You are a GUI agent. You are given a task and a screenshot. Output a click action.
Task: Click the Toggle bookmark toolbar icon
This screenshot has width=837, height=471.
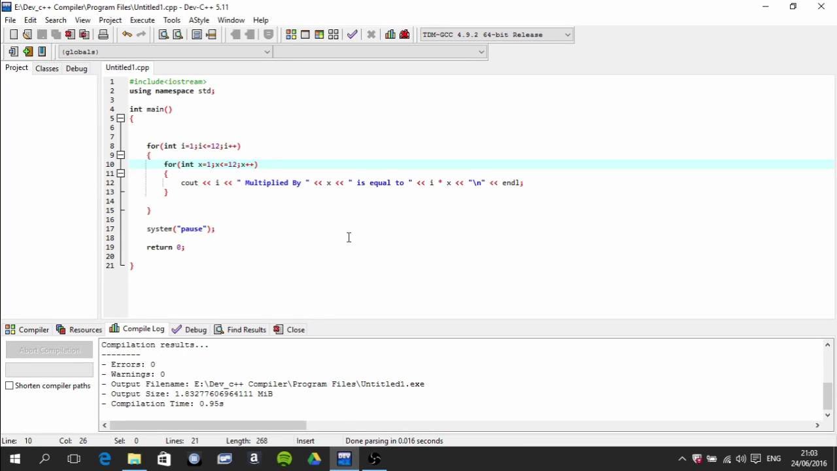27,52
